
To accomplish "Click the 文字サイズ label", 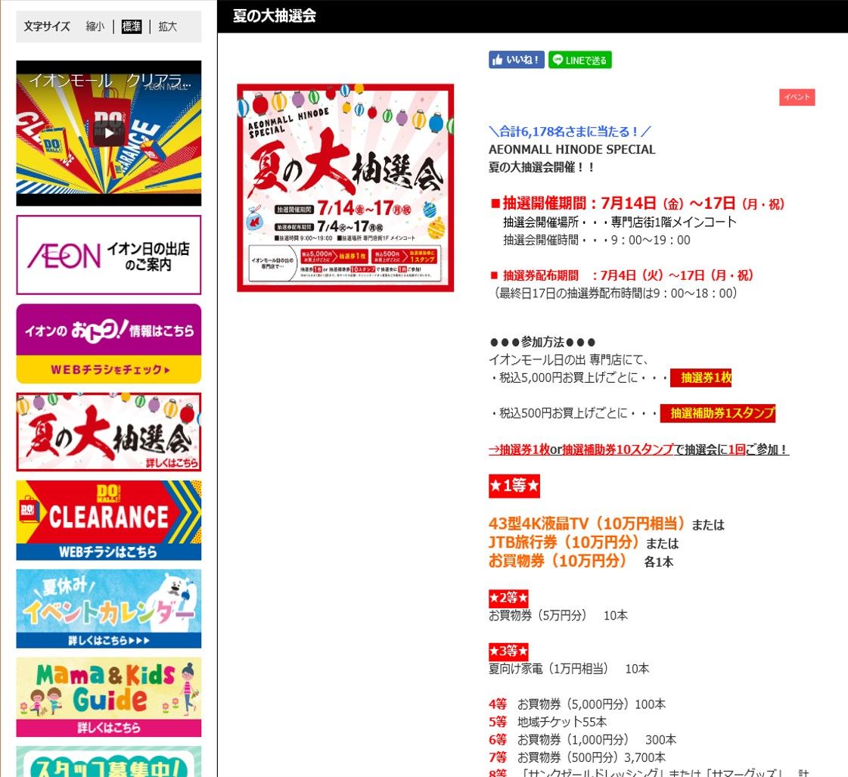I will coord(47,26).
